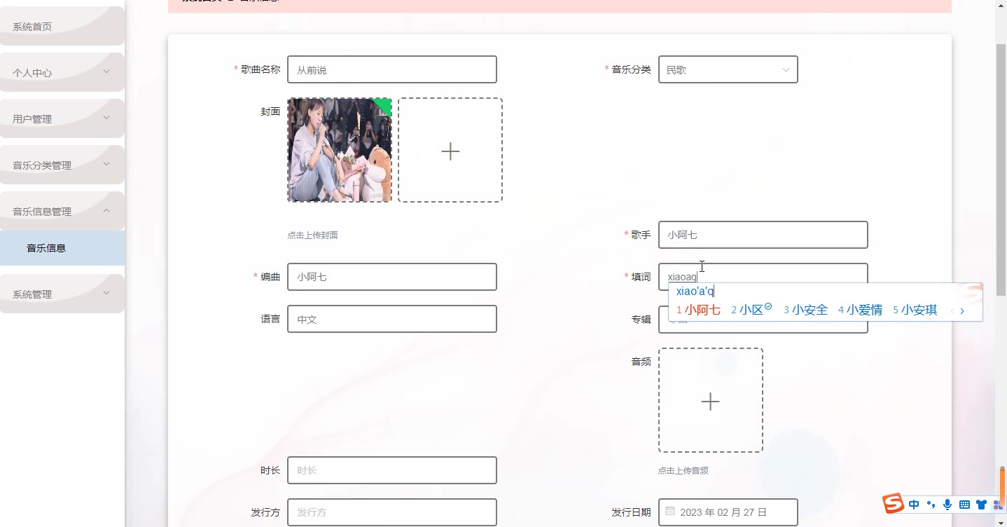The width and height of the screenshot is (1007, 527).
Task: Click the 点击上传封面 hint text
Action: [312, 235]
